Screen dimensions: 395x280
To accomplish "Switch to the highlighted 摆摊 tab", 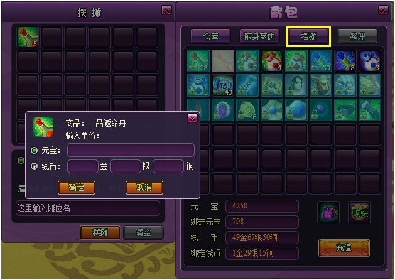I will click(x=308, y=36).
